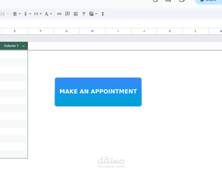Open the vertical align options
Screen dimensions: 222x172
click(x=26, y=14)
